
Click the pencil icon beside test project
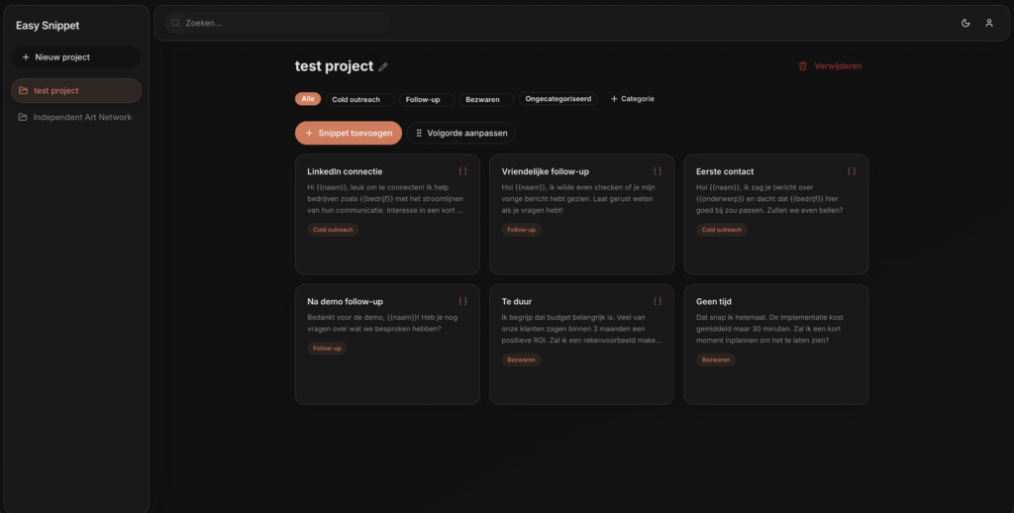click(x=383, y=67)
